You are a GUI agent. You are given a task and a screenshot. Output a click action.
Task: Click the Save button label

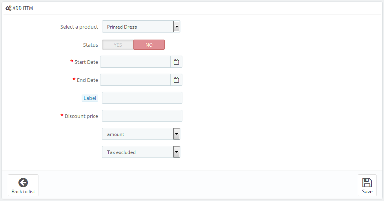[x=367, y=192]
